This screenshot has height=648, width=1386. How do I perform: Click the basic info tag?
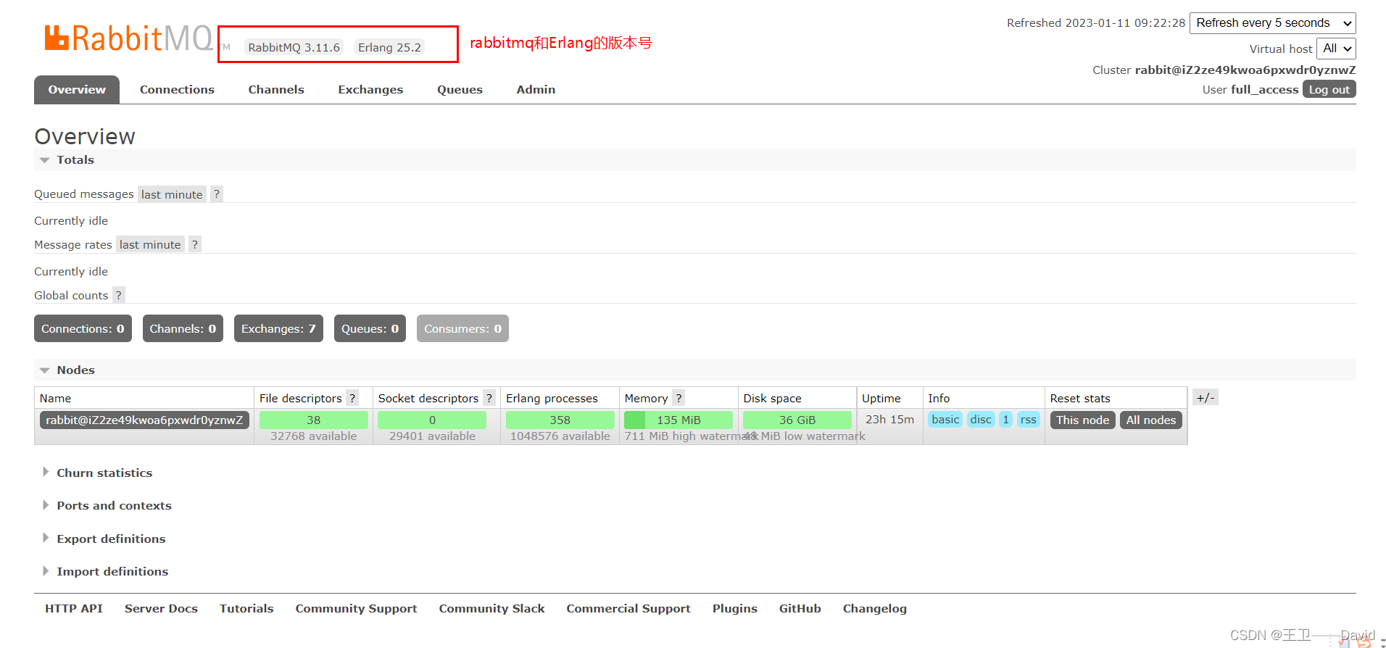945,420
